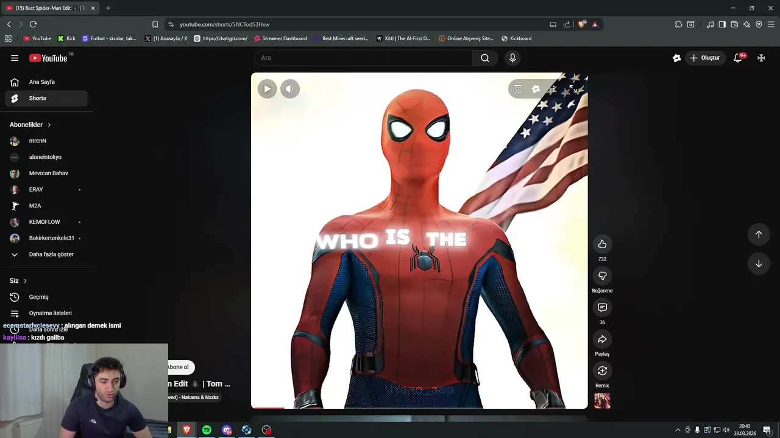Viewport: 780px width, 438px height.
Task: Click the Abone ol subscribe button
Action: coord(180,367)
